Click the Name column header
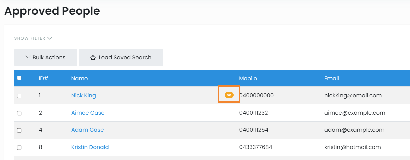The height and width of the screenshot is (160, 410). tap(79, 78)
